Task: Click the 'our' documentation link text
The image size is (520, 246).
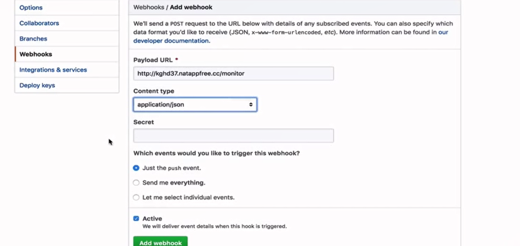Action: (443, 32)
